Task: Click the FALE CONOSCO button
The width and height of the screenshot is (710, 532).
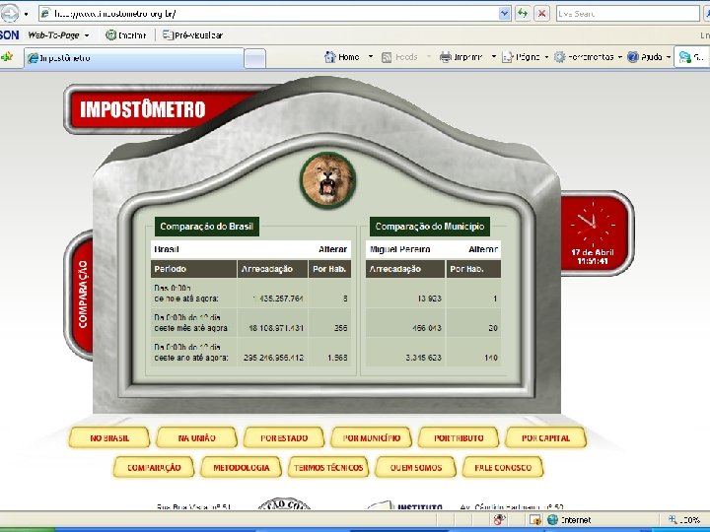Action: coord(503,467)
